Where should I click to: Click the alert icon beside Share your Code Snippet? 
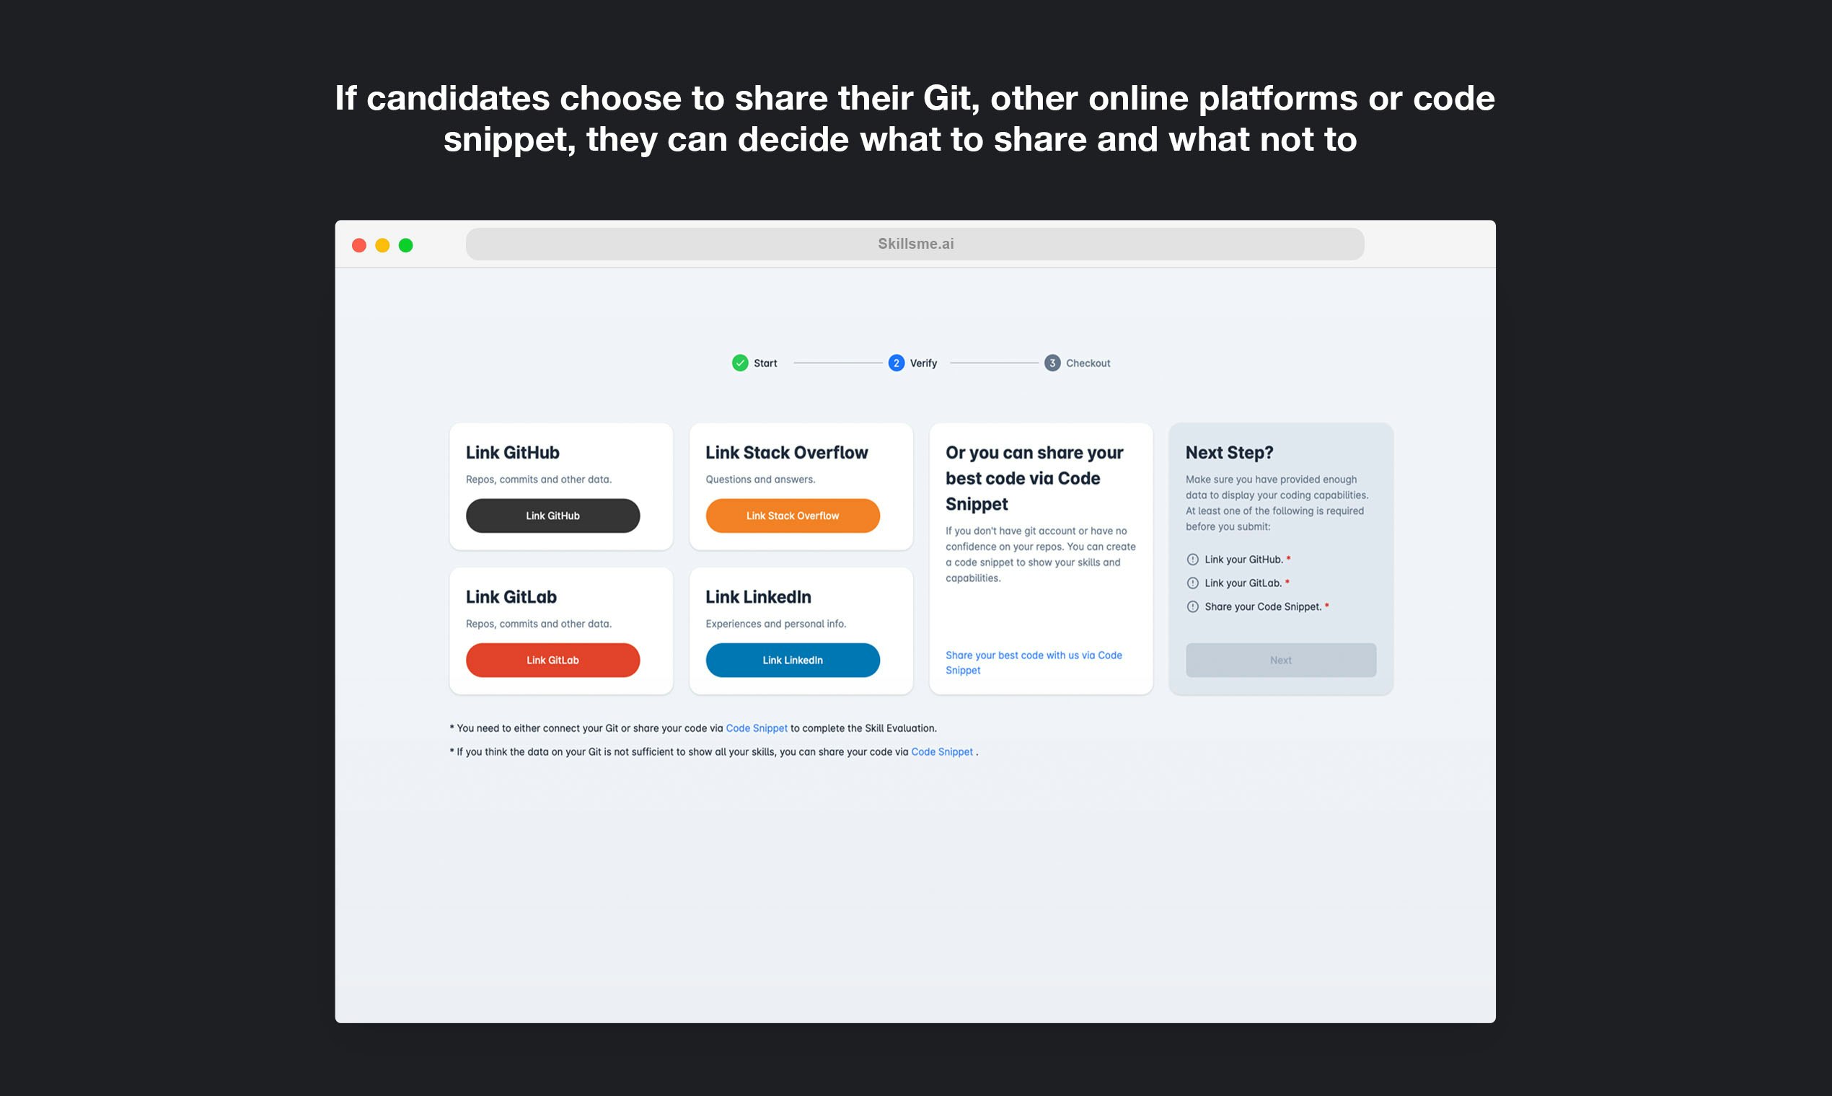(1192, 606)
